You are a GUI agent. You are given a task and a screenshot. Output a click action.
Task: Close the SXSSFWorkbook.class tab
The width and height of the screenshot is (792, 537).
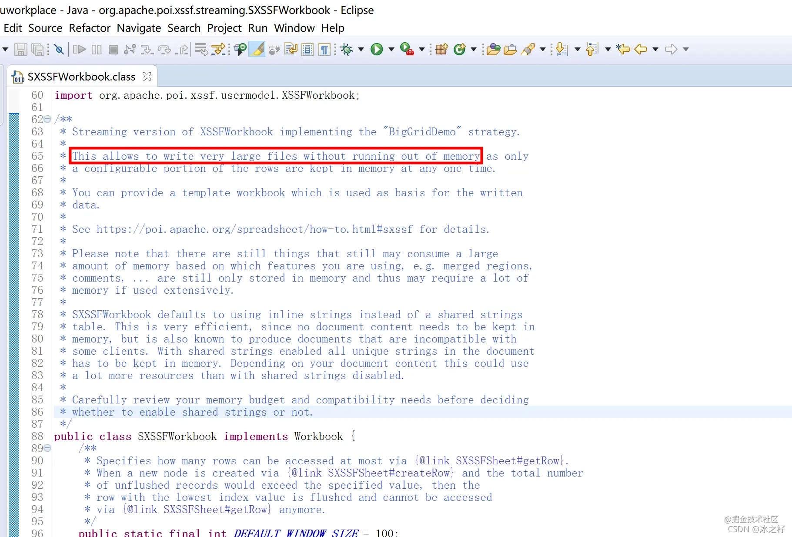pyautogui.click(x=147, y=77)
